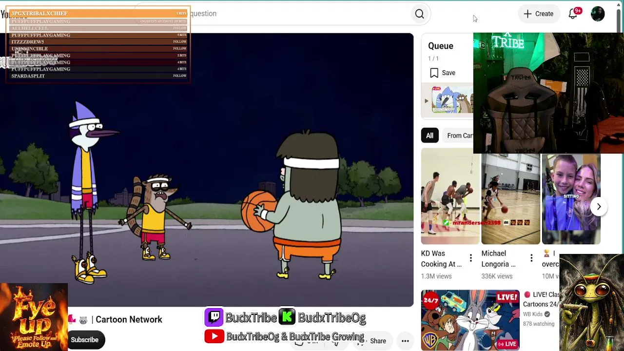Click the 336K views text
624x351 pixels.
click(497, 276)
